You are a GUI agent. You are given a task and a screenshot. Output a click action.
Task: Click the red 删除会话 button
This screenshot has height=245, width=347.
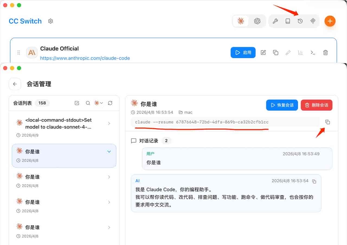(x=317, y=105)
